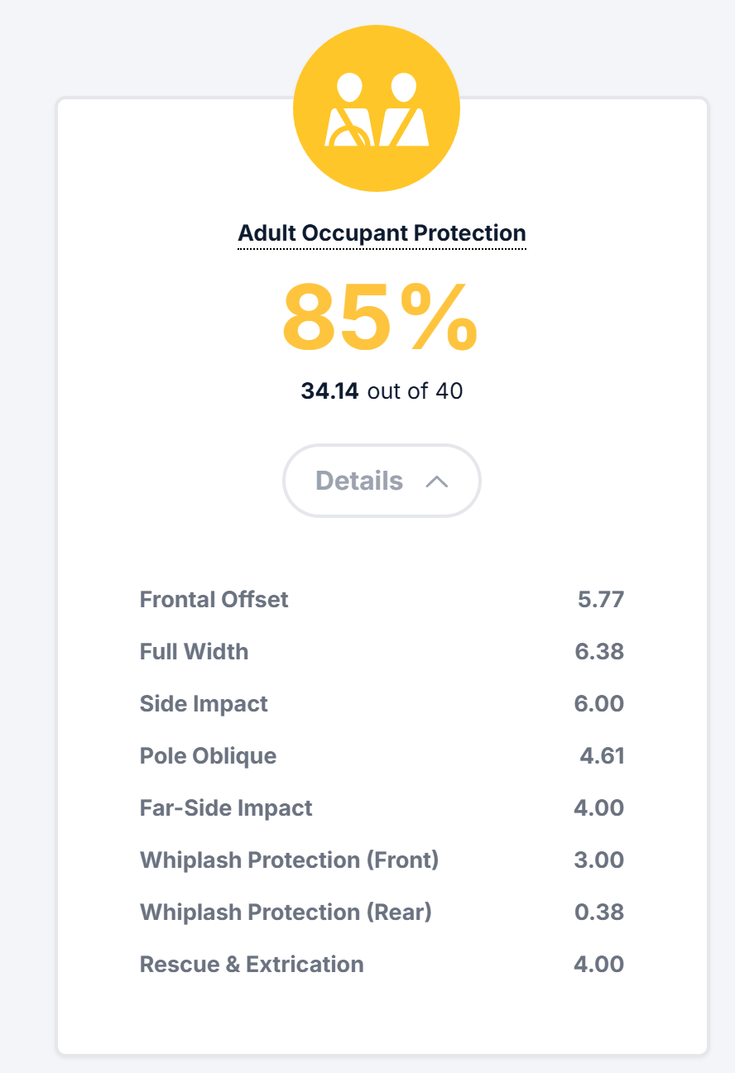Select the Frontal Offset row label
The image size is (735, 1073).
214,599
